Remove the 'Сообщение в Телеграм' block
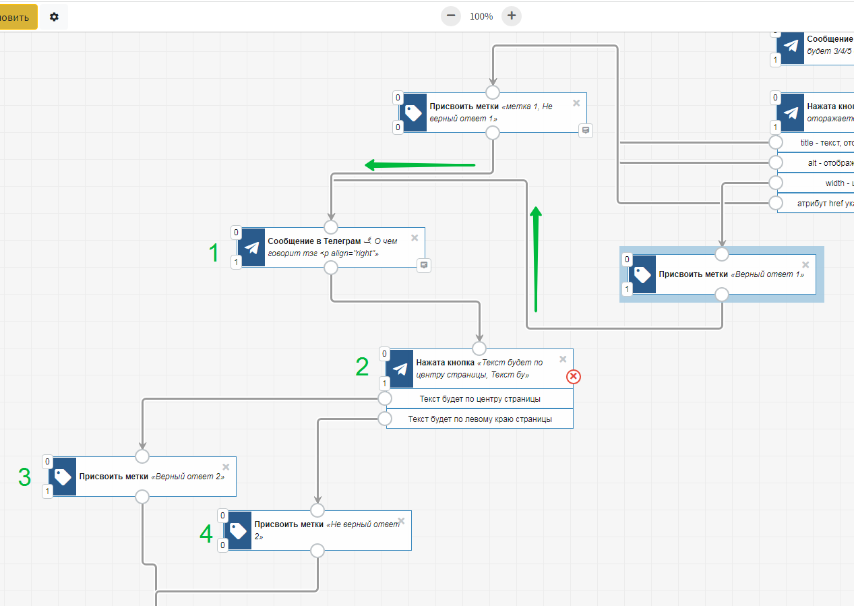The height and width of the screenshot is (606, 854). [x=415, y=238]
